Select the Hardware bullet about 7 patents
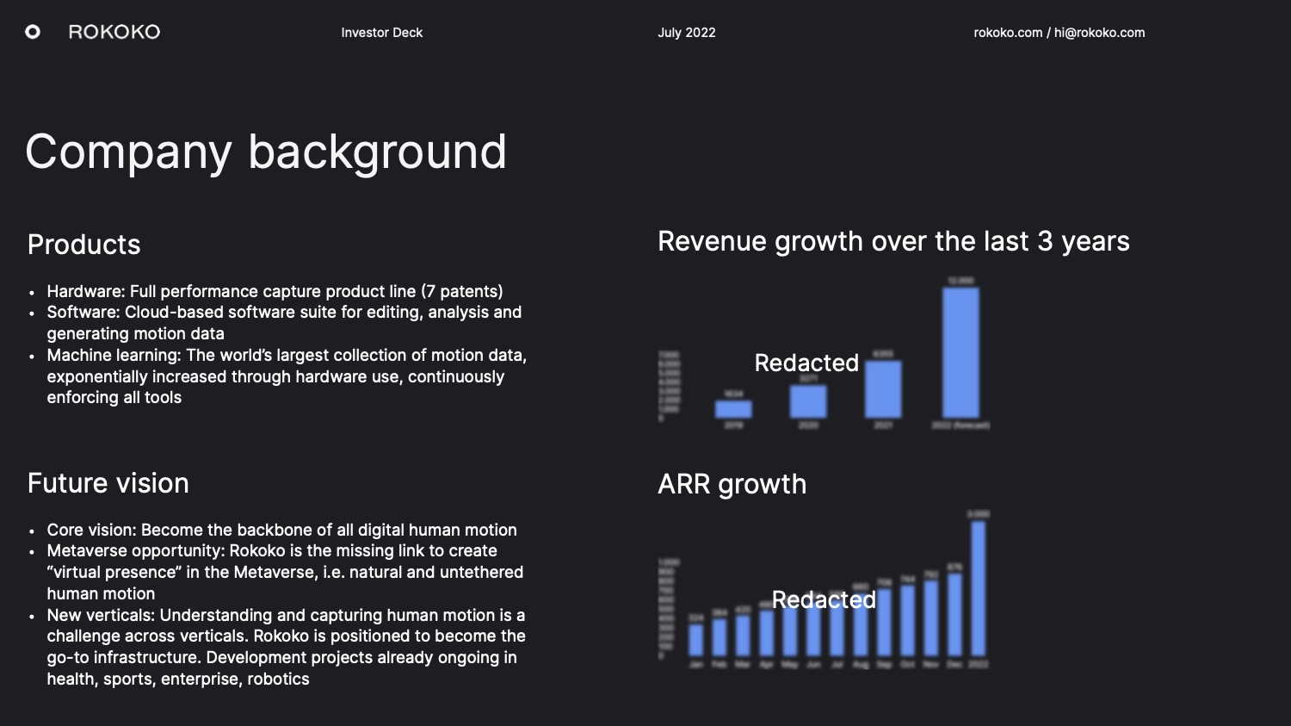Image resolution: width=1291 pixels, height=726 pixels. 275,291
